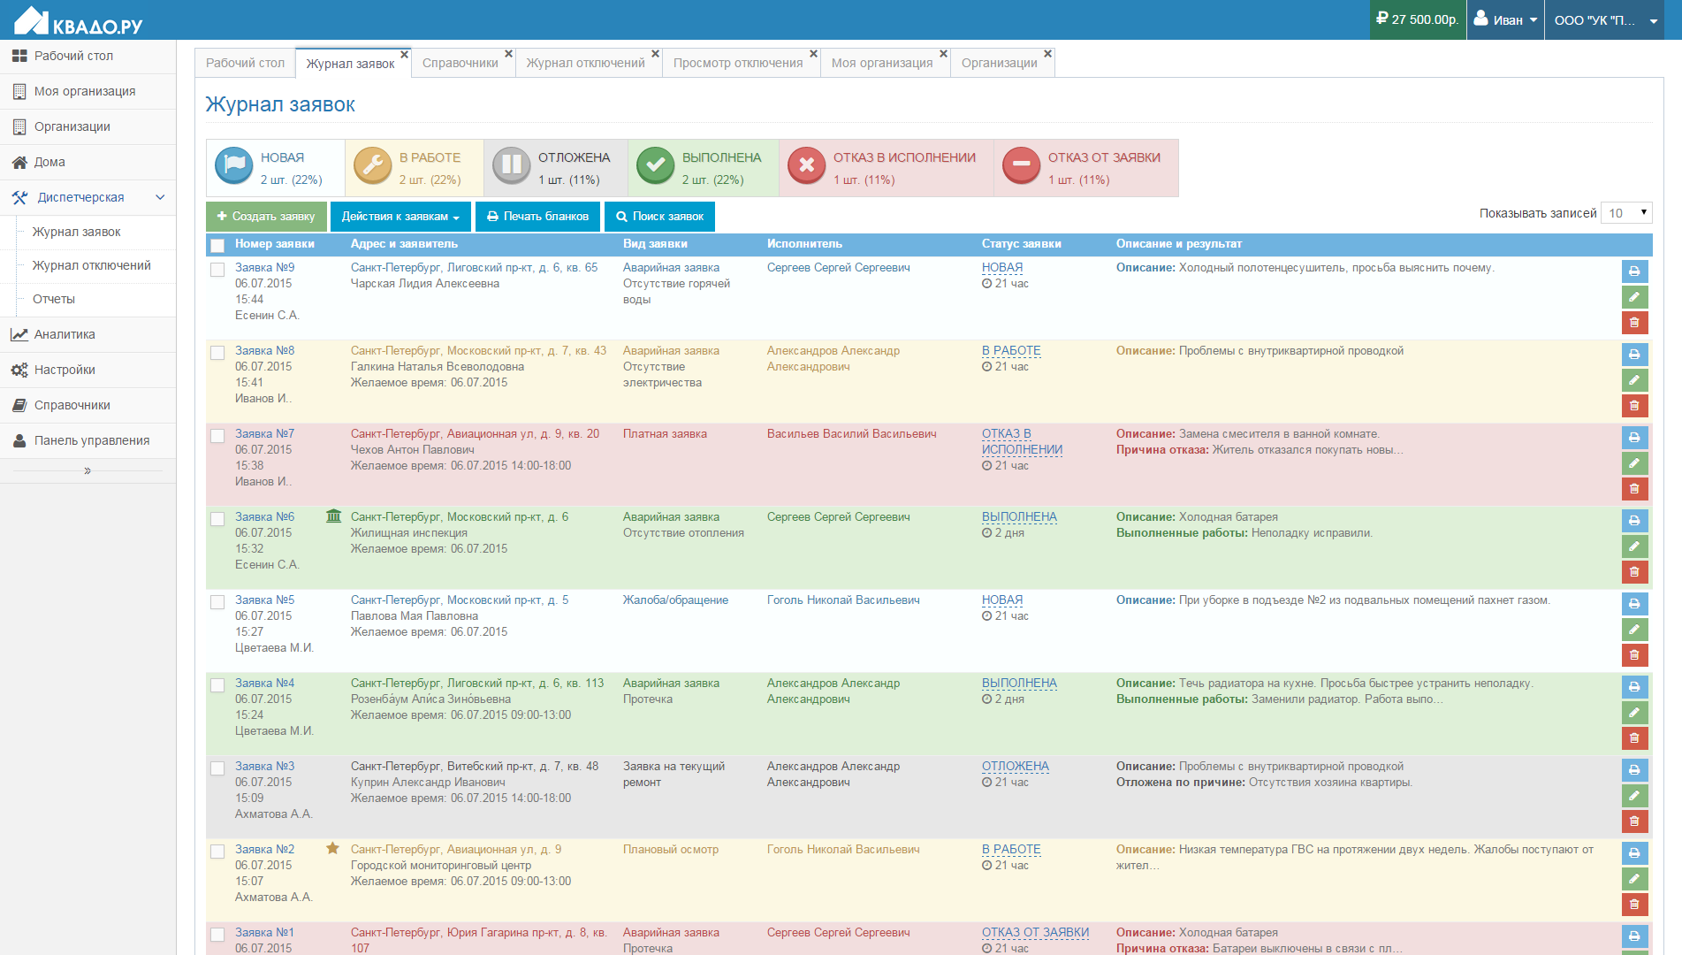
Task: Edit request Заявка №8 with pencil icon
Action: tap(1634, 380)
